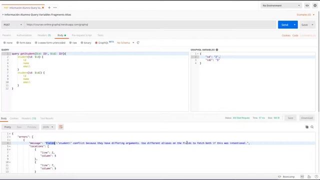Open response Headers tab
Screen dimensions: 320x180
(x=29, y=118)
